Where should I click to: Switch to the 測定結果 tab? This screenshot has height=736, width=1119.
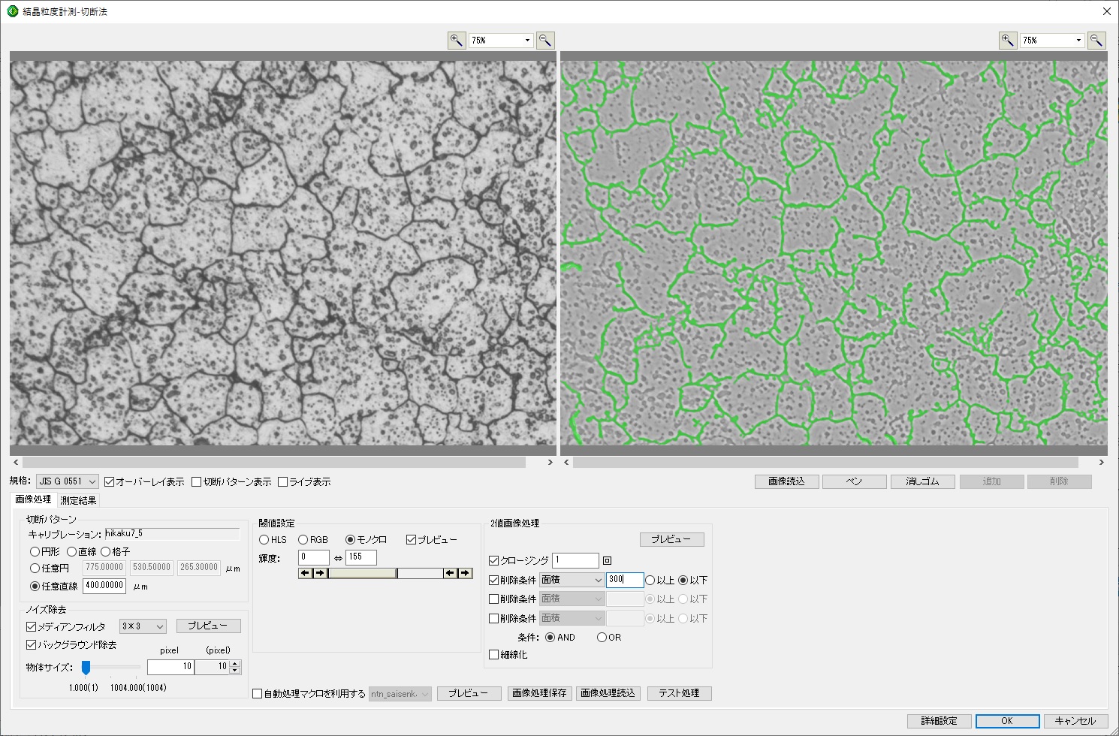tap(78, 500)
